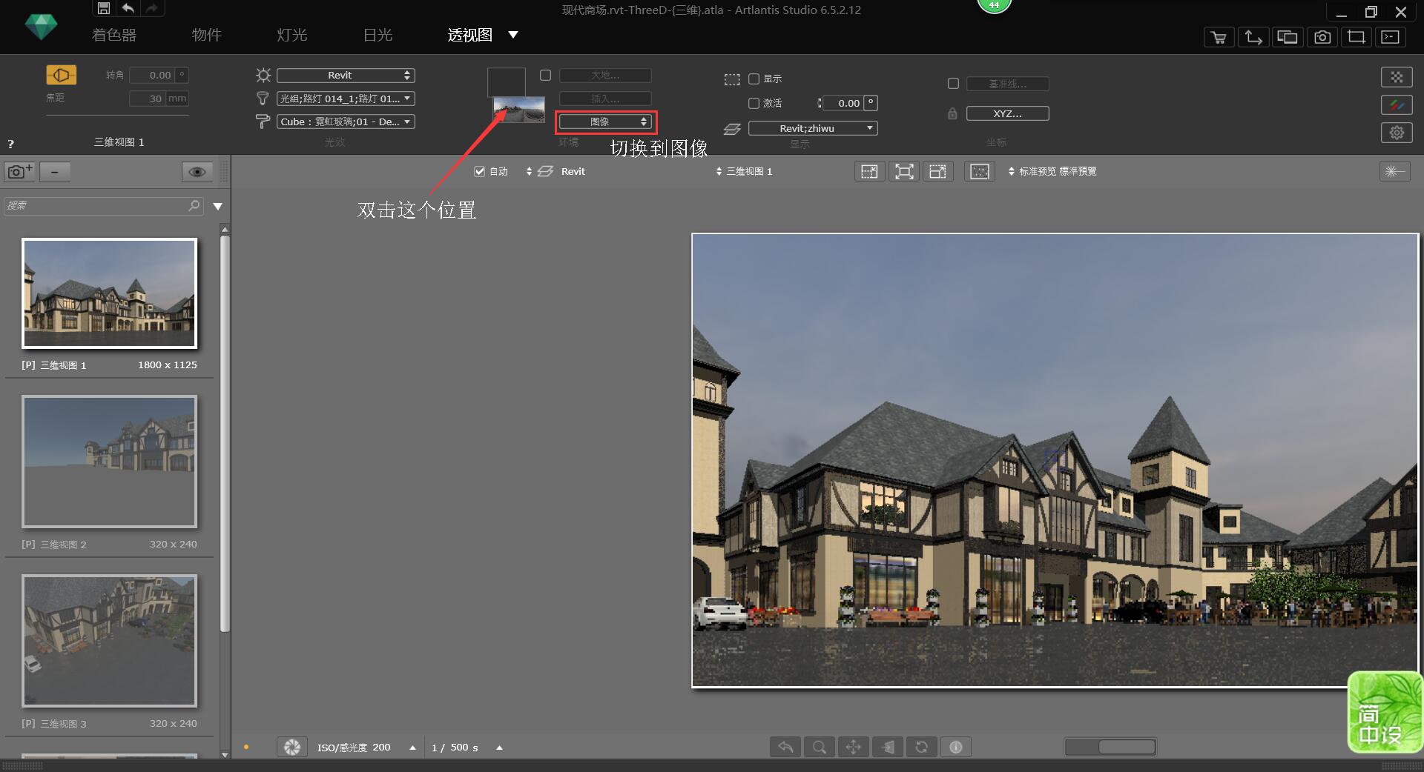Click the overlapping-windows icon at top right
The width and height of the screenshot is (1424, 772).
tap(1288, 37)
